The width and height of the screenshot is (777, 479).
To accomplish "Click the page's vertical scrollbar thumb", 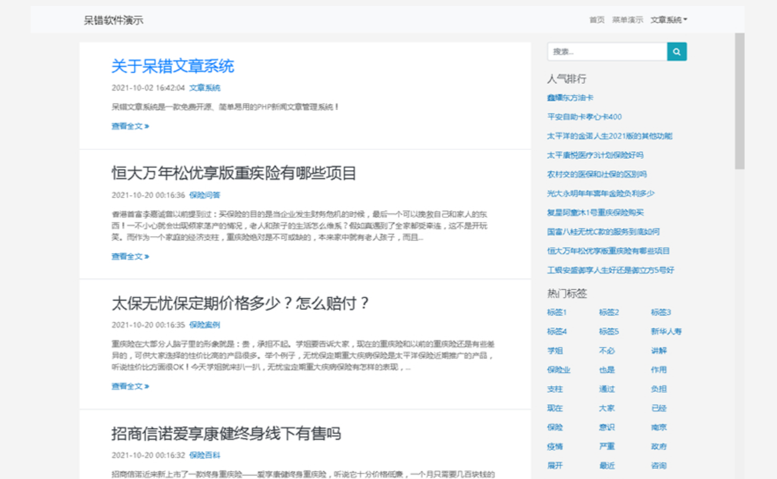I will pyautogui.click(x=740, y=101).
